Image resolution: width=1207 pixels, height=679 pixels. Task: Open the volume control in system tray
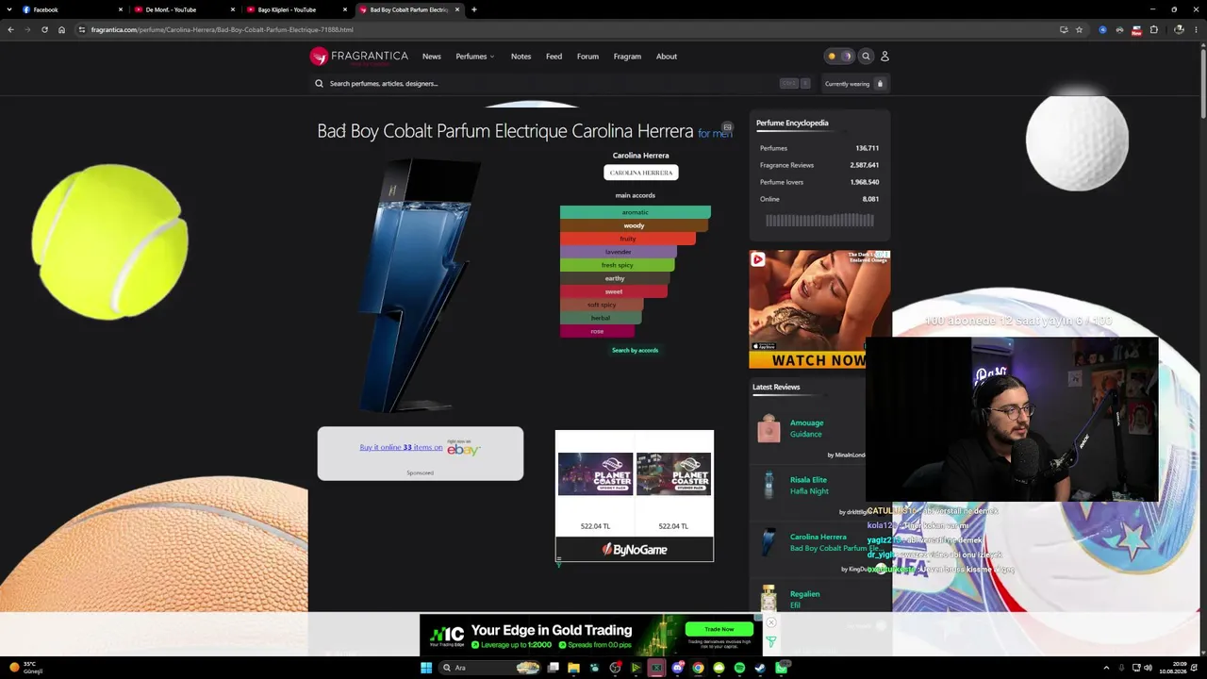pyautogui.click(x=1148, y=668)
